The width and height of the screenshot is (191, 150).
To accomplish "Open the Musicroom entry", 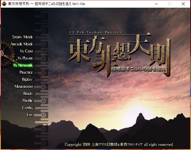I will 24,86.
